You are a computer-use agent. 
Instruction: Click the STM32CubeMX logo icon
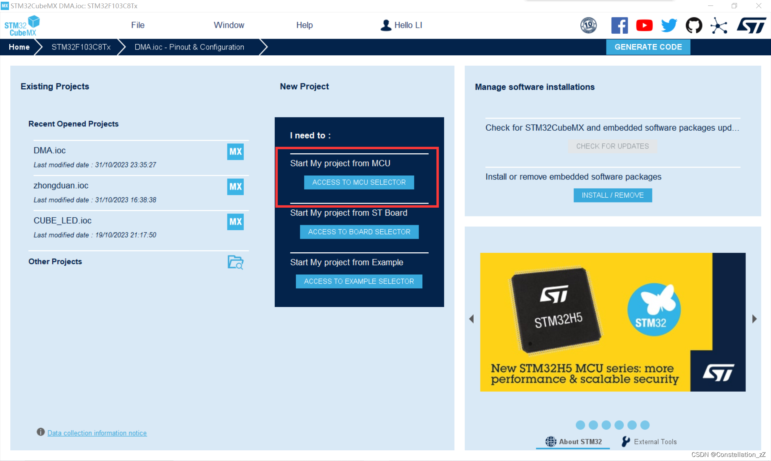[x=22, y=26]
